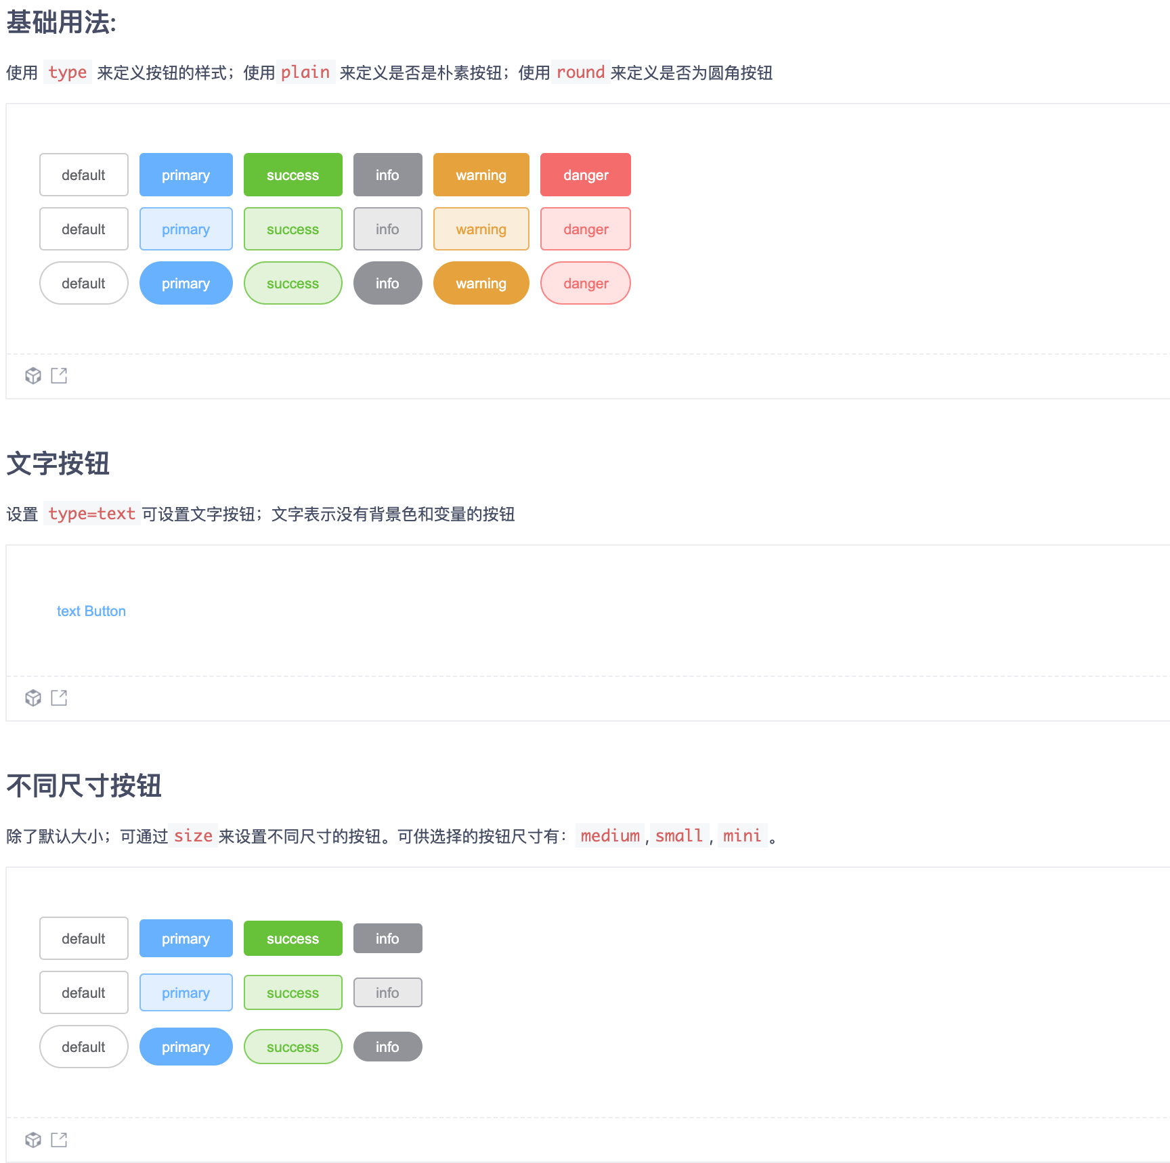Click the 'mini' code tag

coord(743,836)
